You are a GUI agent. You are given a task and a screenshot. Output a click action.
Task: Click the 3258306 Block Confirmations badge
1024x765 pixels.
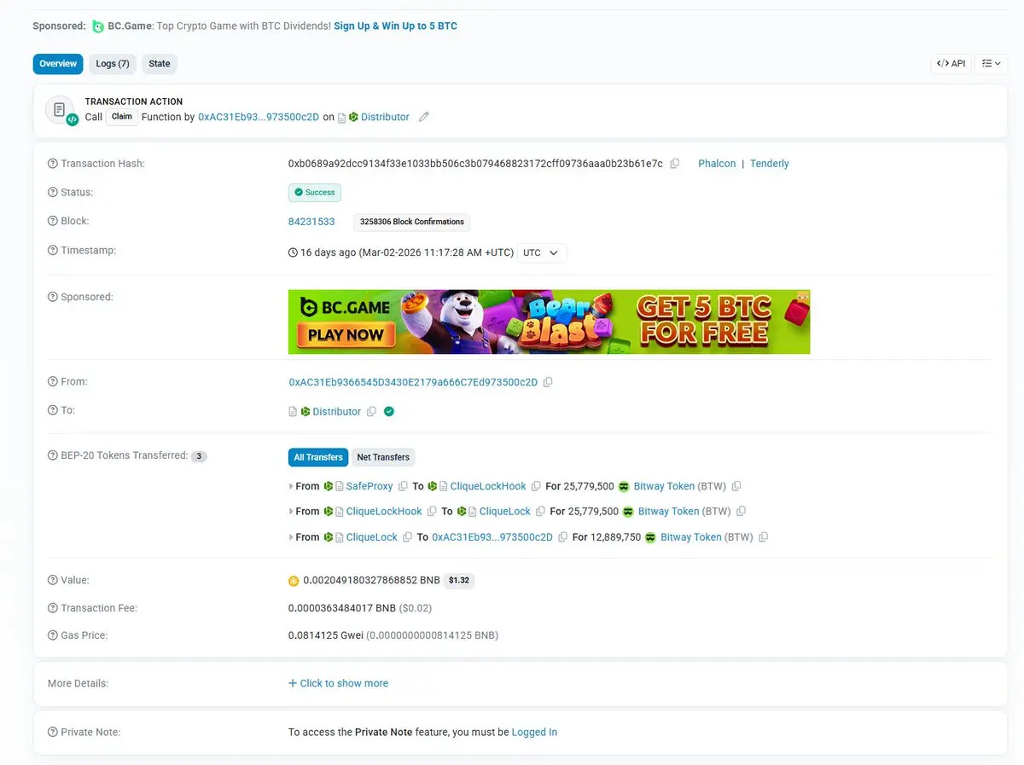[412, 222]
